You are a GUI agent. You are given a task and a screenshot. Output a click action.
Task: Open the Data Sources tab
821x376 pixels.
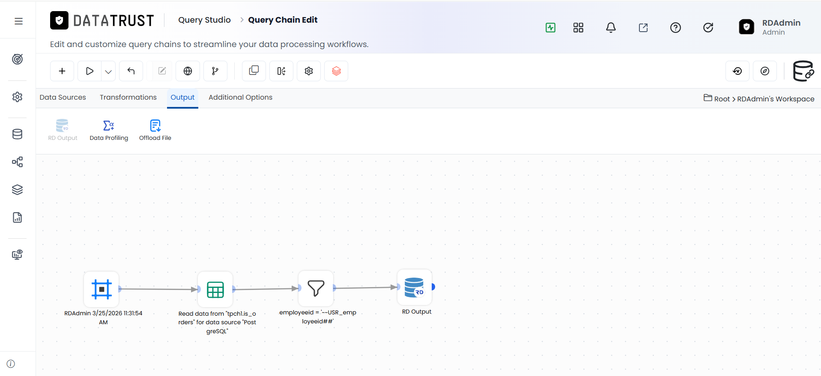coord(63,98)
